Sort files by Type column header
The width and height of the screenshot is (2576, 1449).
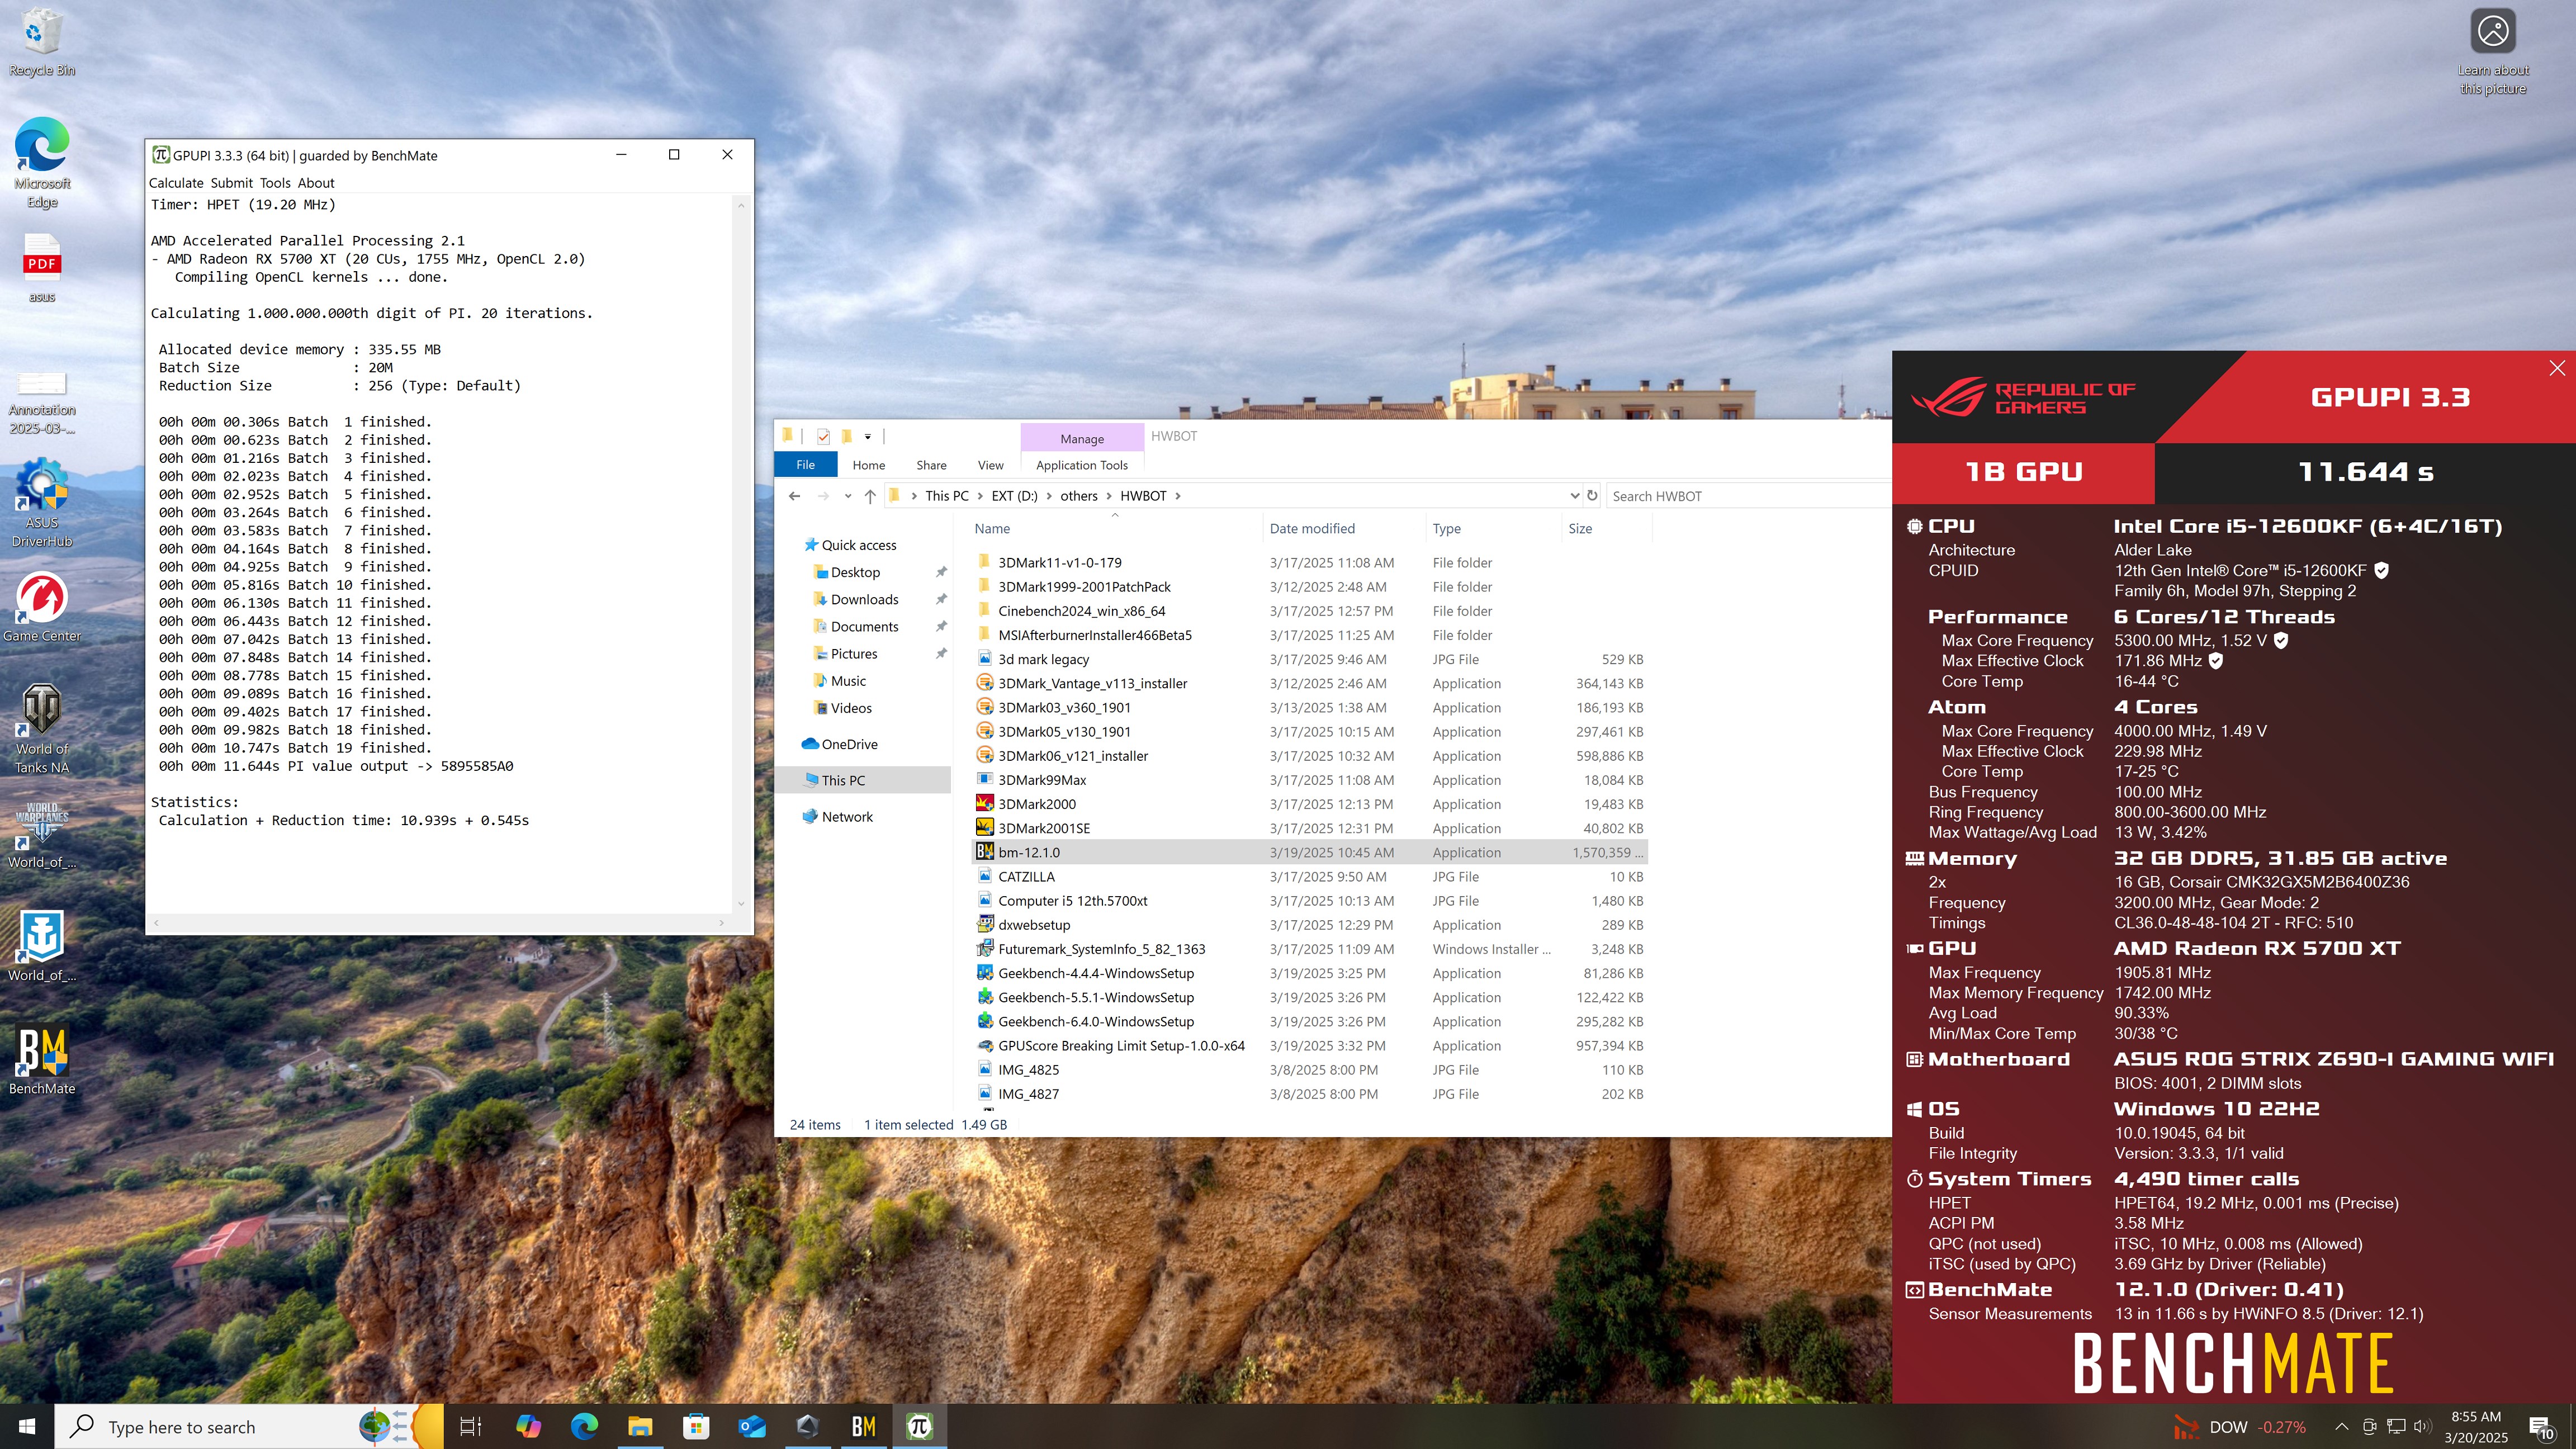(1493, 529)
